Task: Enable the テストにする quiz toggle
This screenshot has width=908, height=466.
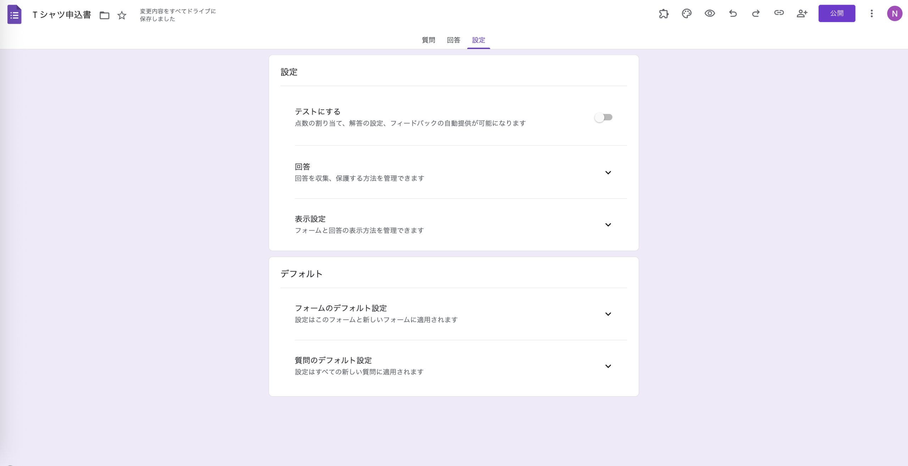Action: pos(604,117)
